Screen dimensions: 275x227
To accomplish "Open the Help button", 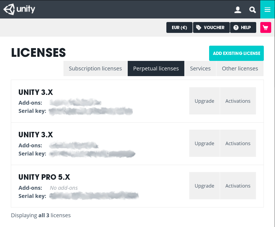I will pyautogui.click(x=243, y=27).
